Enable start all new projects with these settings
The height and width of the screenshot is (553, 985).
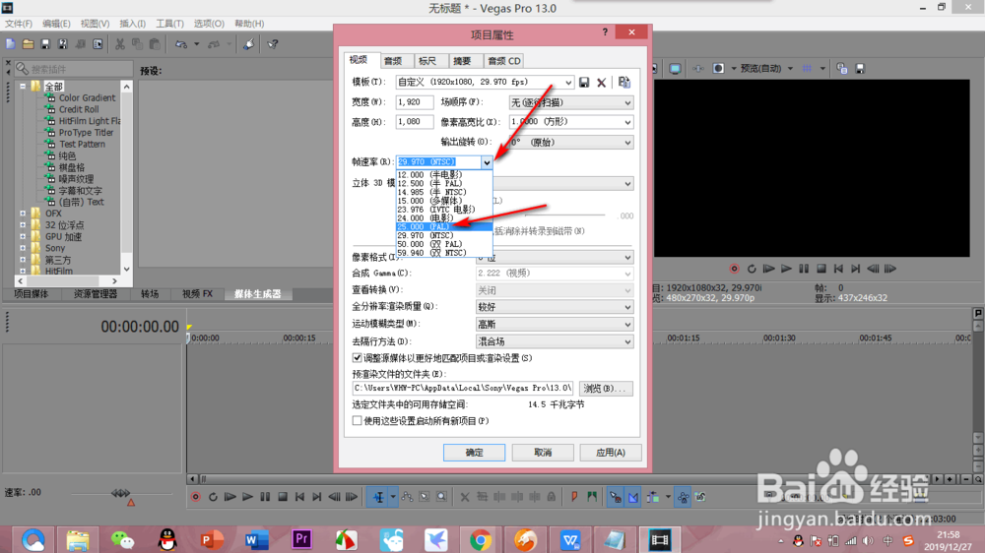pyautogui.click(x=357, y=420)
